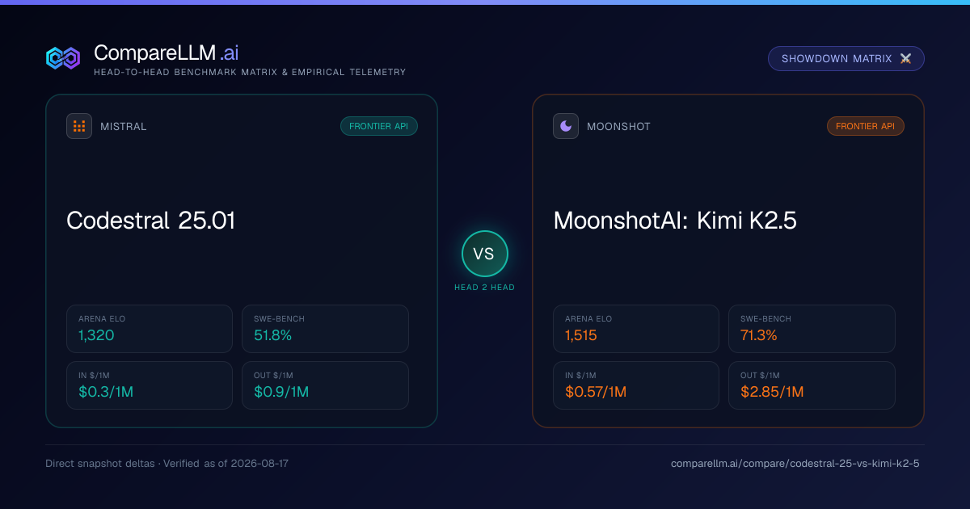The height and width of the screenshot is (509, 970).
Task: Click Codestral's output price $0.9/1M tile
Action: point(325,385)
